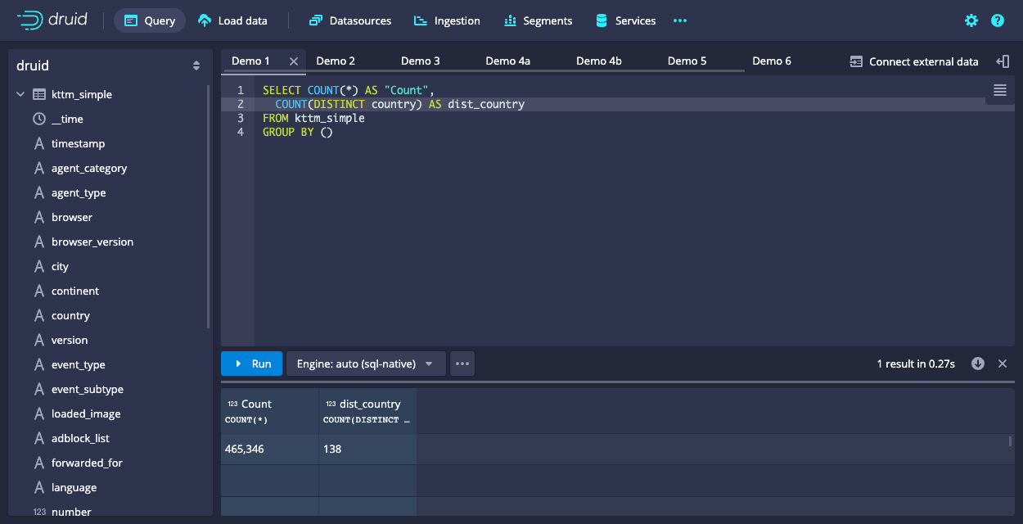Image resolution: width=1023 pixels, height=524 pixels.
Task: Open the Services view
Action: [625, 20]
